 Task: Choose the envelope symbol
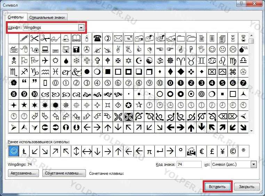coord(118,38)
